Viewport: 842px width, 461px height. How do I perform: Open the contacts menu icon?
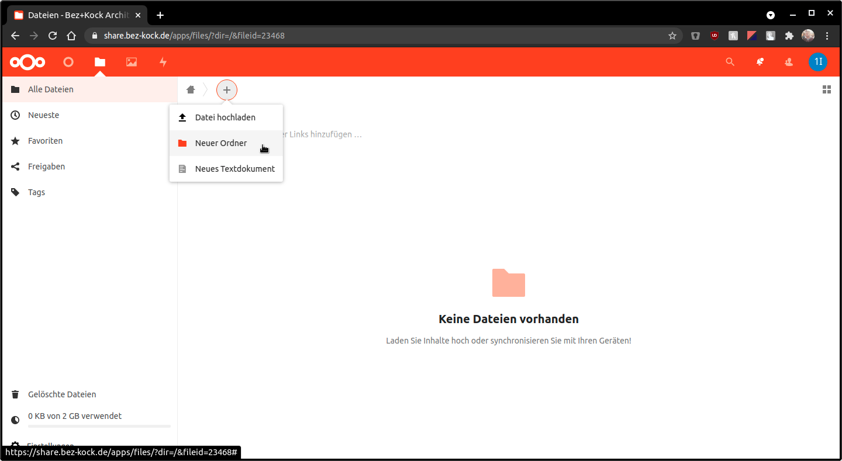789,62
